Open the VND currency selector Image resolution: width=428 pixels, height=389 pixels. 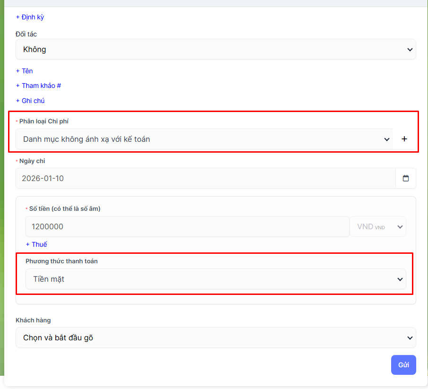(x=377, y=227)
